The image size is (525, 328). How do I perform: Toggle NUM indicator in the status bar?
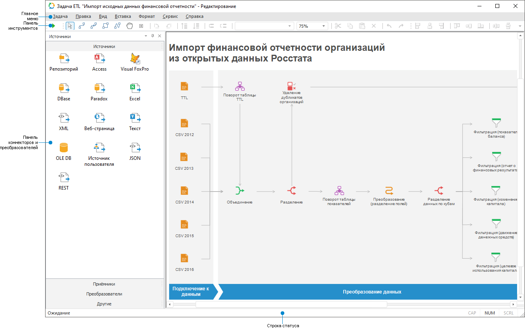(x=490, y=313)
